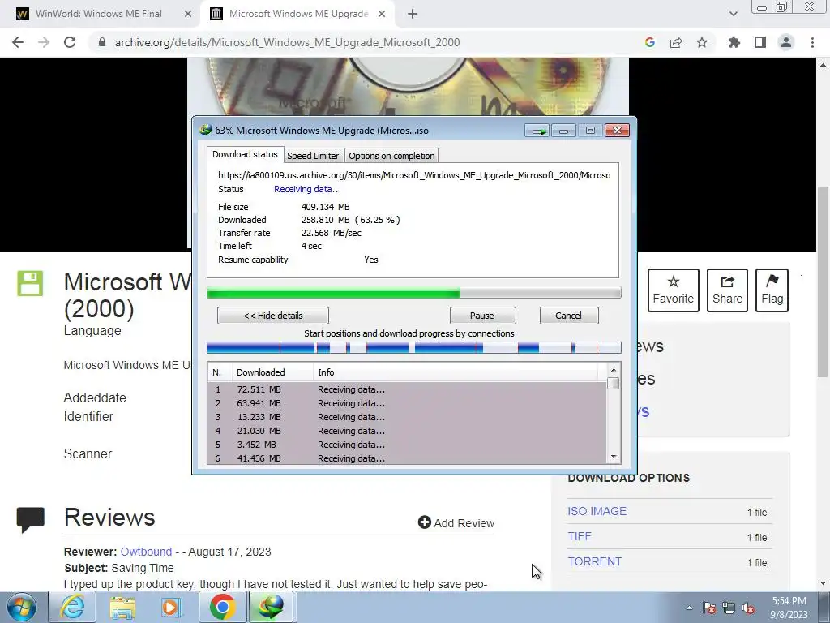Image resolution: width=830 pixels, height=623 pixels.
Task: Click the Favorite star button
Action: (x=674, y=290)
